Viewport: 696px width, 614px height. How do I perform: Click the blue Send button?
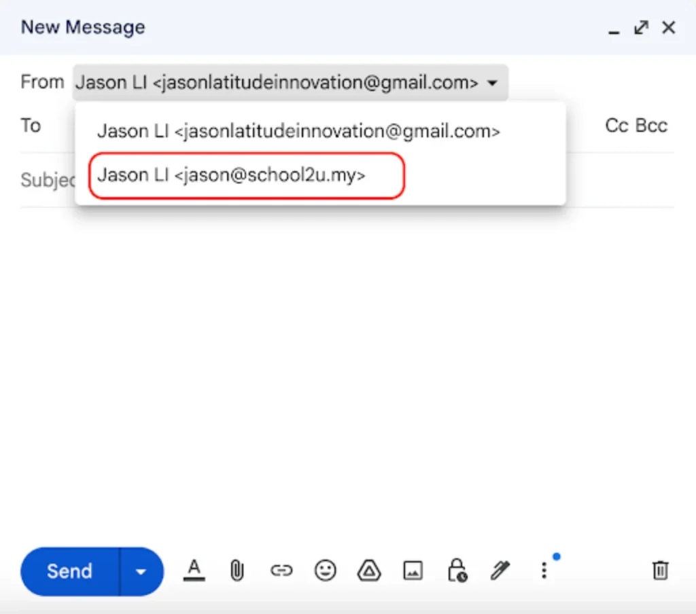(69, 571)
